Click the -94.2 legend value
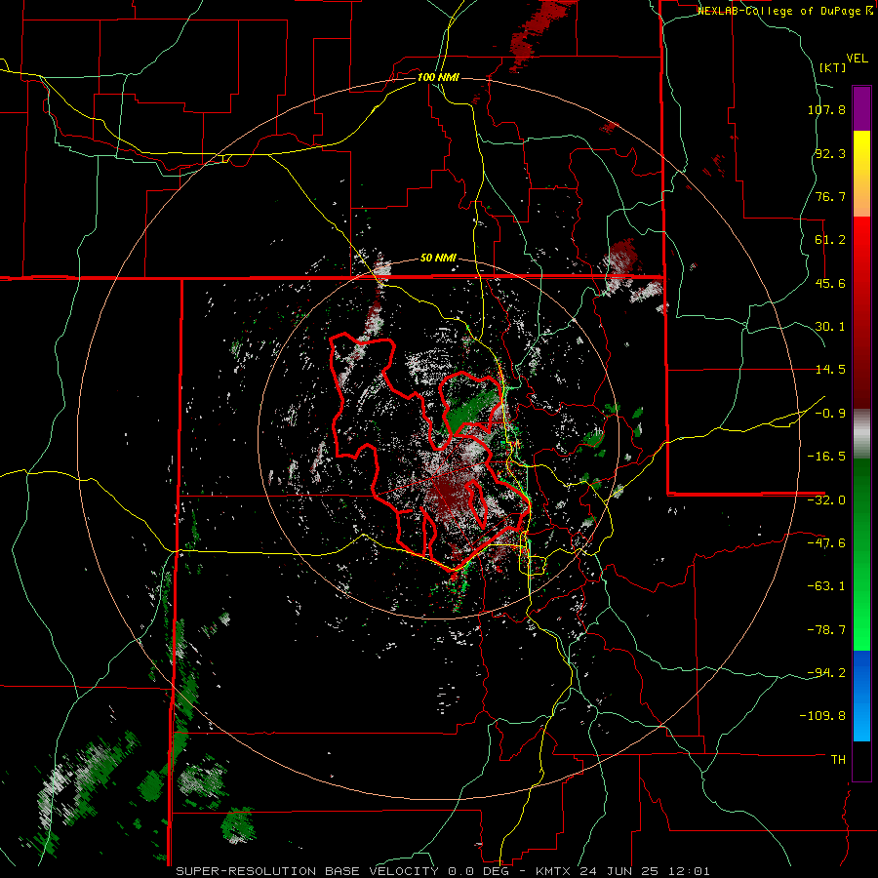This screenshot has width=878, height=878. point(826,672)
